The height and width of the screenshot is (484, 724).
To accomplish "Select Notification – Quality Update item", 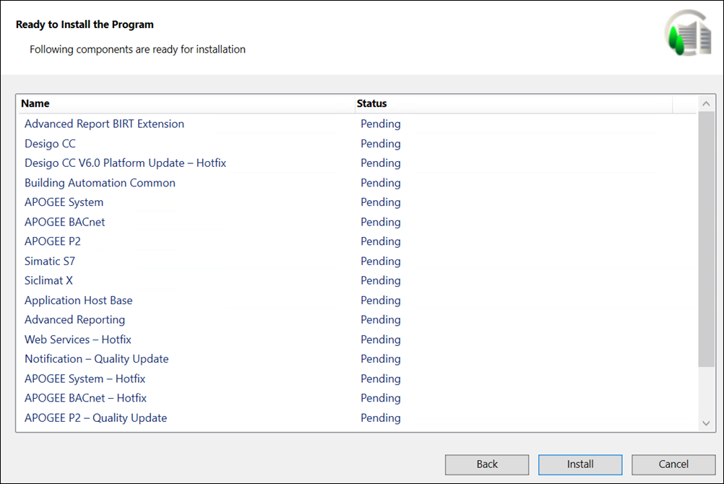I will tap(96, 359).
